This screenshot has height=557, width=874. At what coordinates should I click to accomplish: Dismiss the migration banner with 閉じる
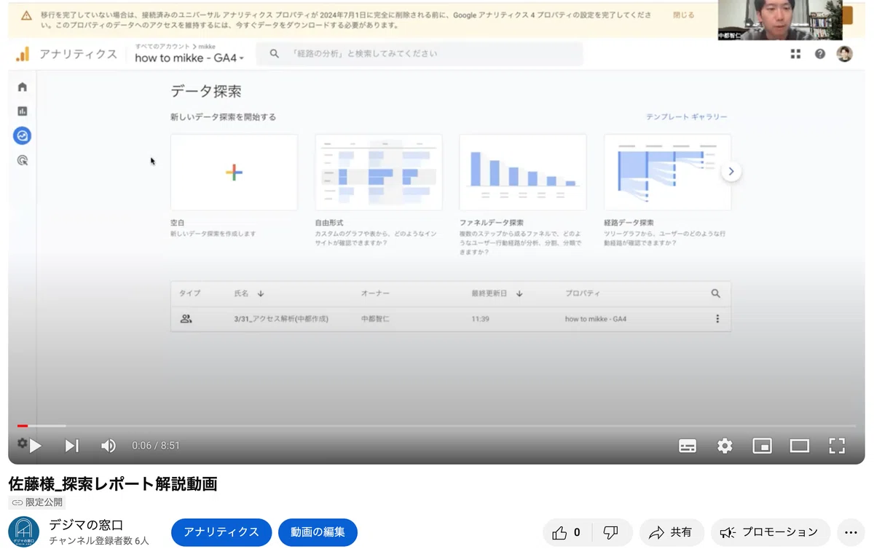pos(684,15)
